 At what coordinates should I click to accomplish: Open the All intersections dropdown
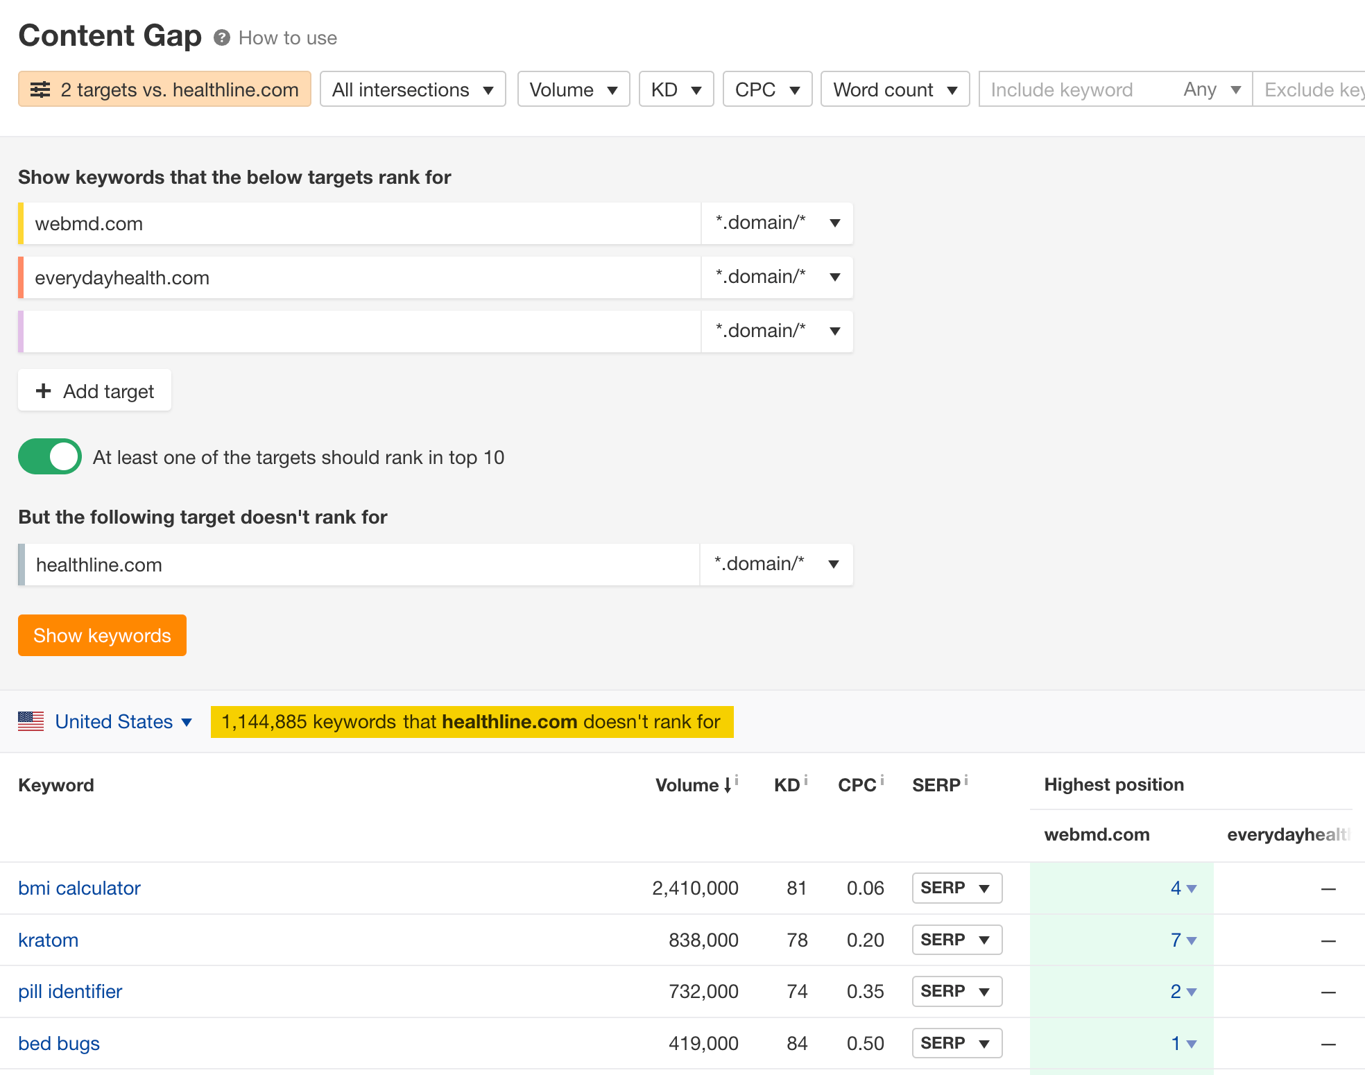click(413, 89)
